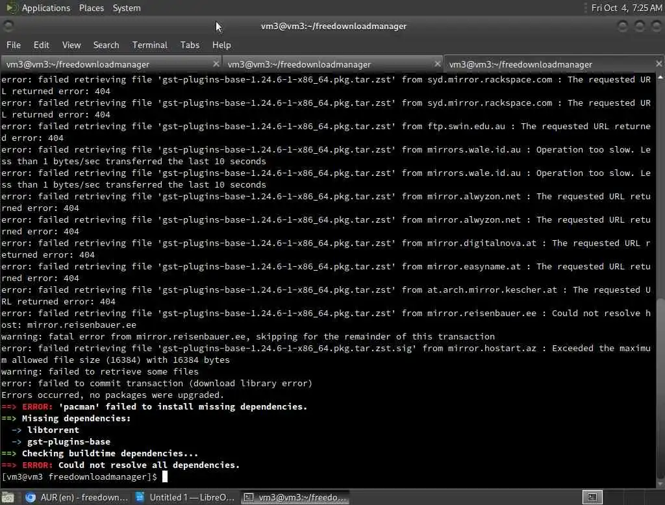665x505 pixels.
Task: Click 'warning: fatal error from mirror.reisenbauer.ee' line
Action: pos(247,337)
